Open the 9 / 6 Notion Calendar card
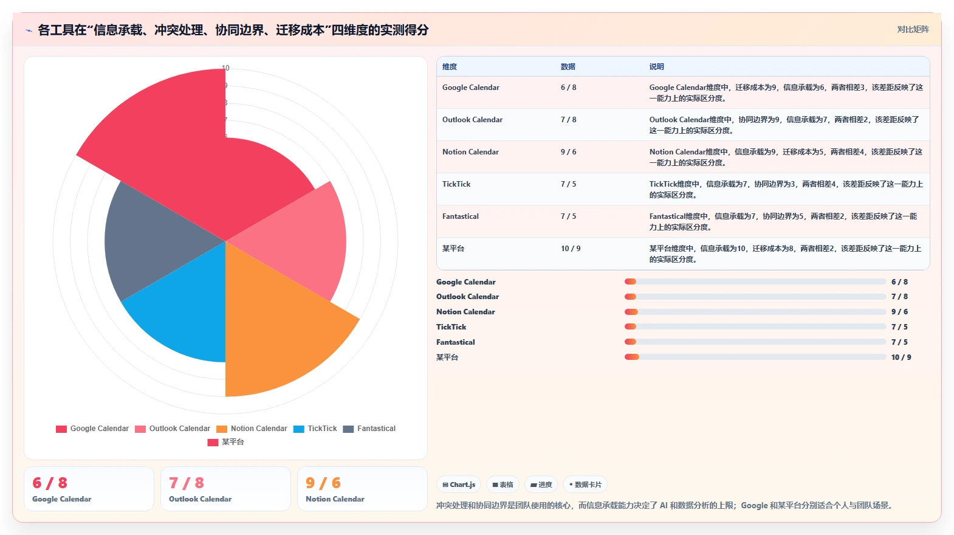Viewport: 954px width, 535px height. click(362, 489)
